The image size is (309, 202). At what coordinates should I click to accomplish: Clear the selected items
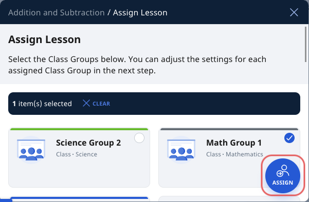coord(96,104)
